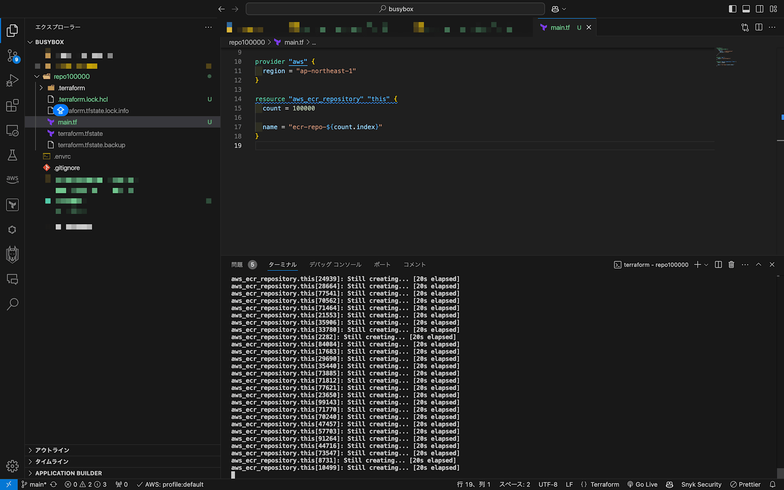Image resolution: width=784 pixels, height=490 pixels.
Task: Toggle the secondary side bar
Action: tap(760, 9)
